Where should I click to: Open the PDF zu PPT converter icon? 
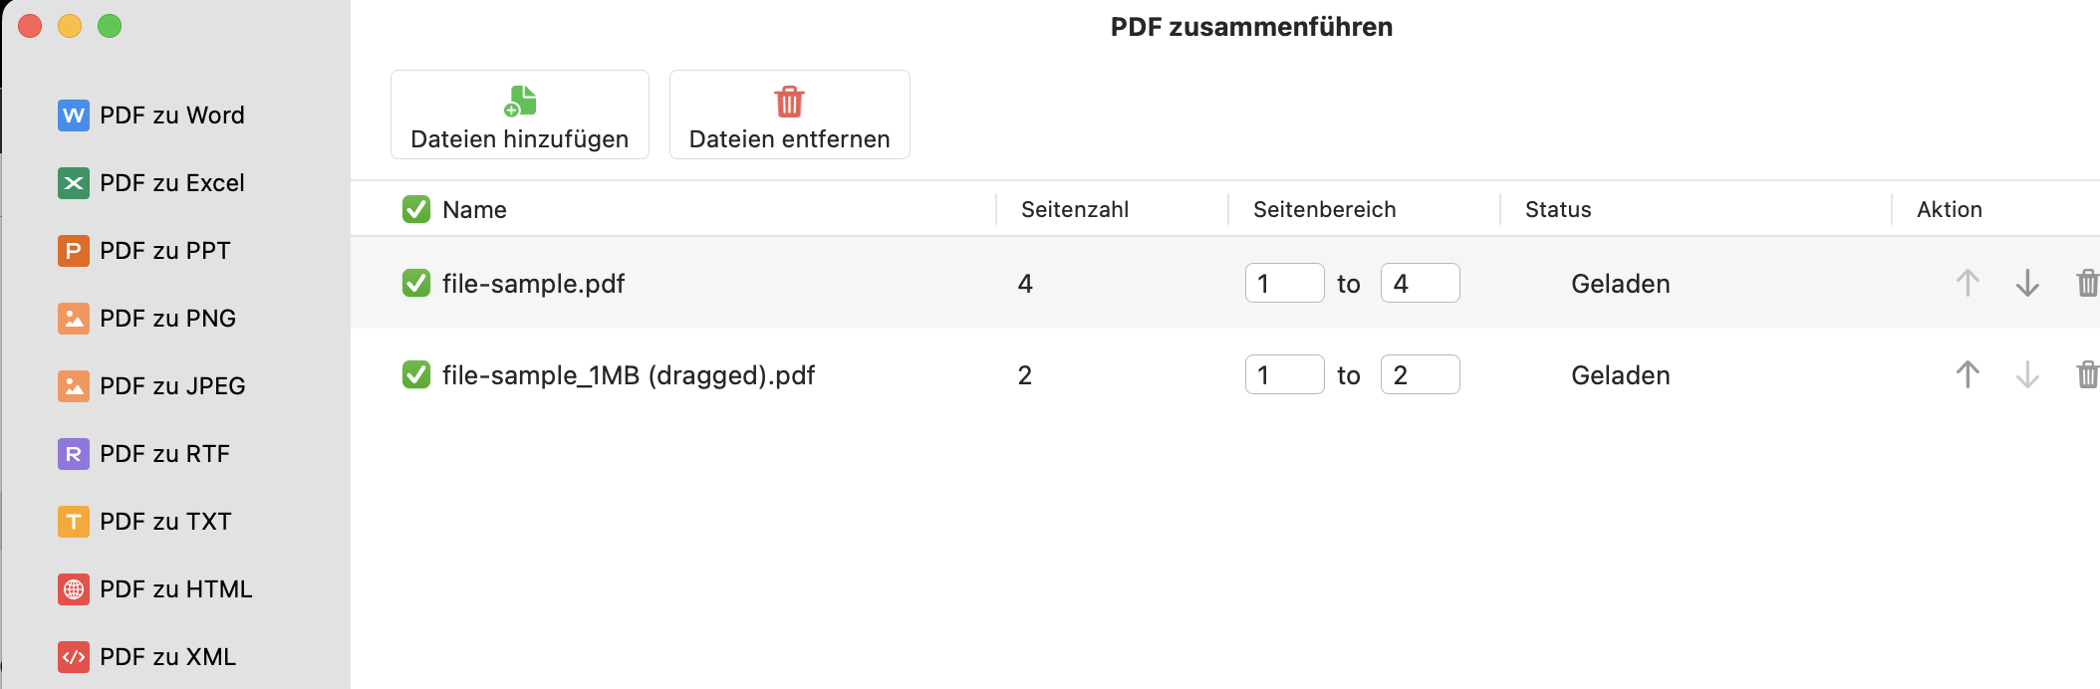click(x=71, y=250)
